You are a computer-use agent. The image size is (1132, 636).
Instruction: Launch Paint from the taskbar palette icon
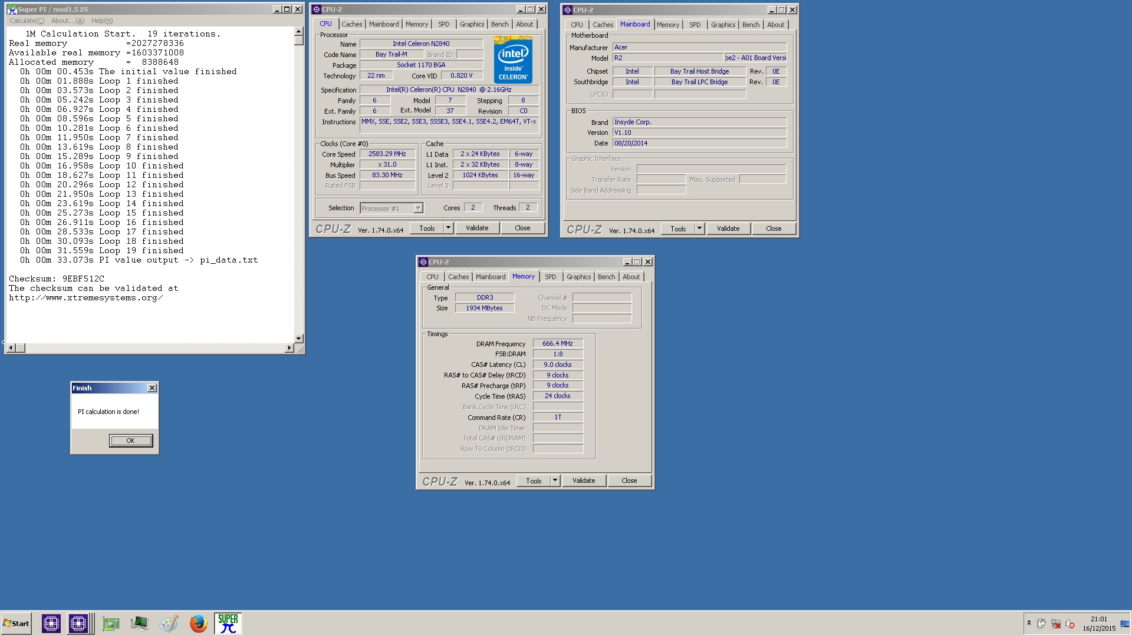click(169, 623)
